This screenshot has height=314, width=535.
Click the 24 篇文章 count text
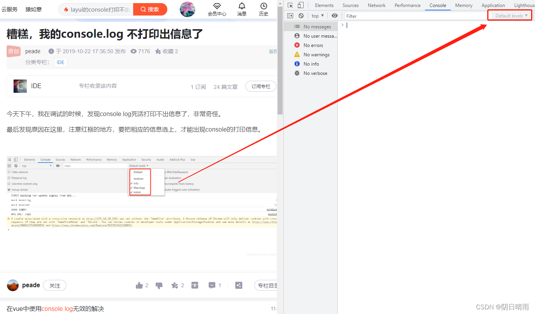point(226,87)
